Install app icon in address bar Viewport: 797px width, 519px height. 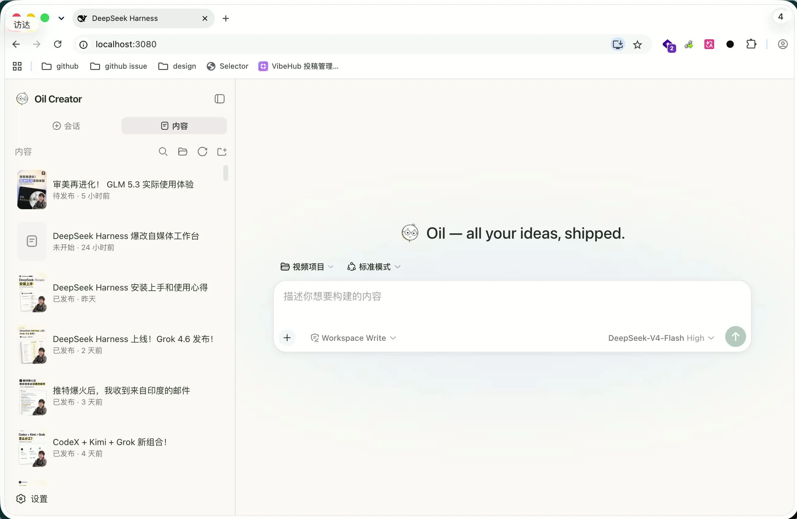click(x=618, y=44)
